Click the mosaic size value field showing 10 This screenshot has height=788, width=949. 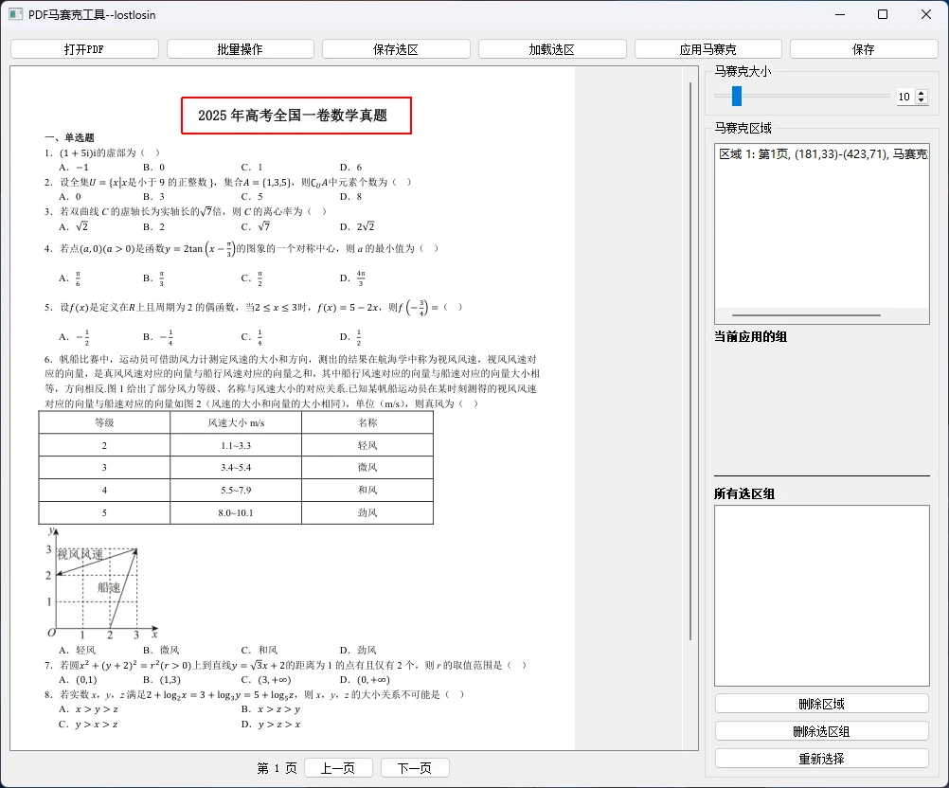point(904,97)
